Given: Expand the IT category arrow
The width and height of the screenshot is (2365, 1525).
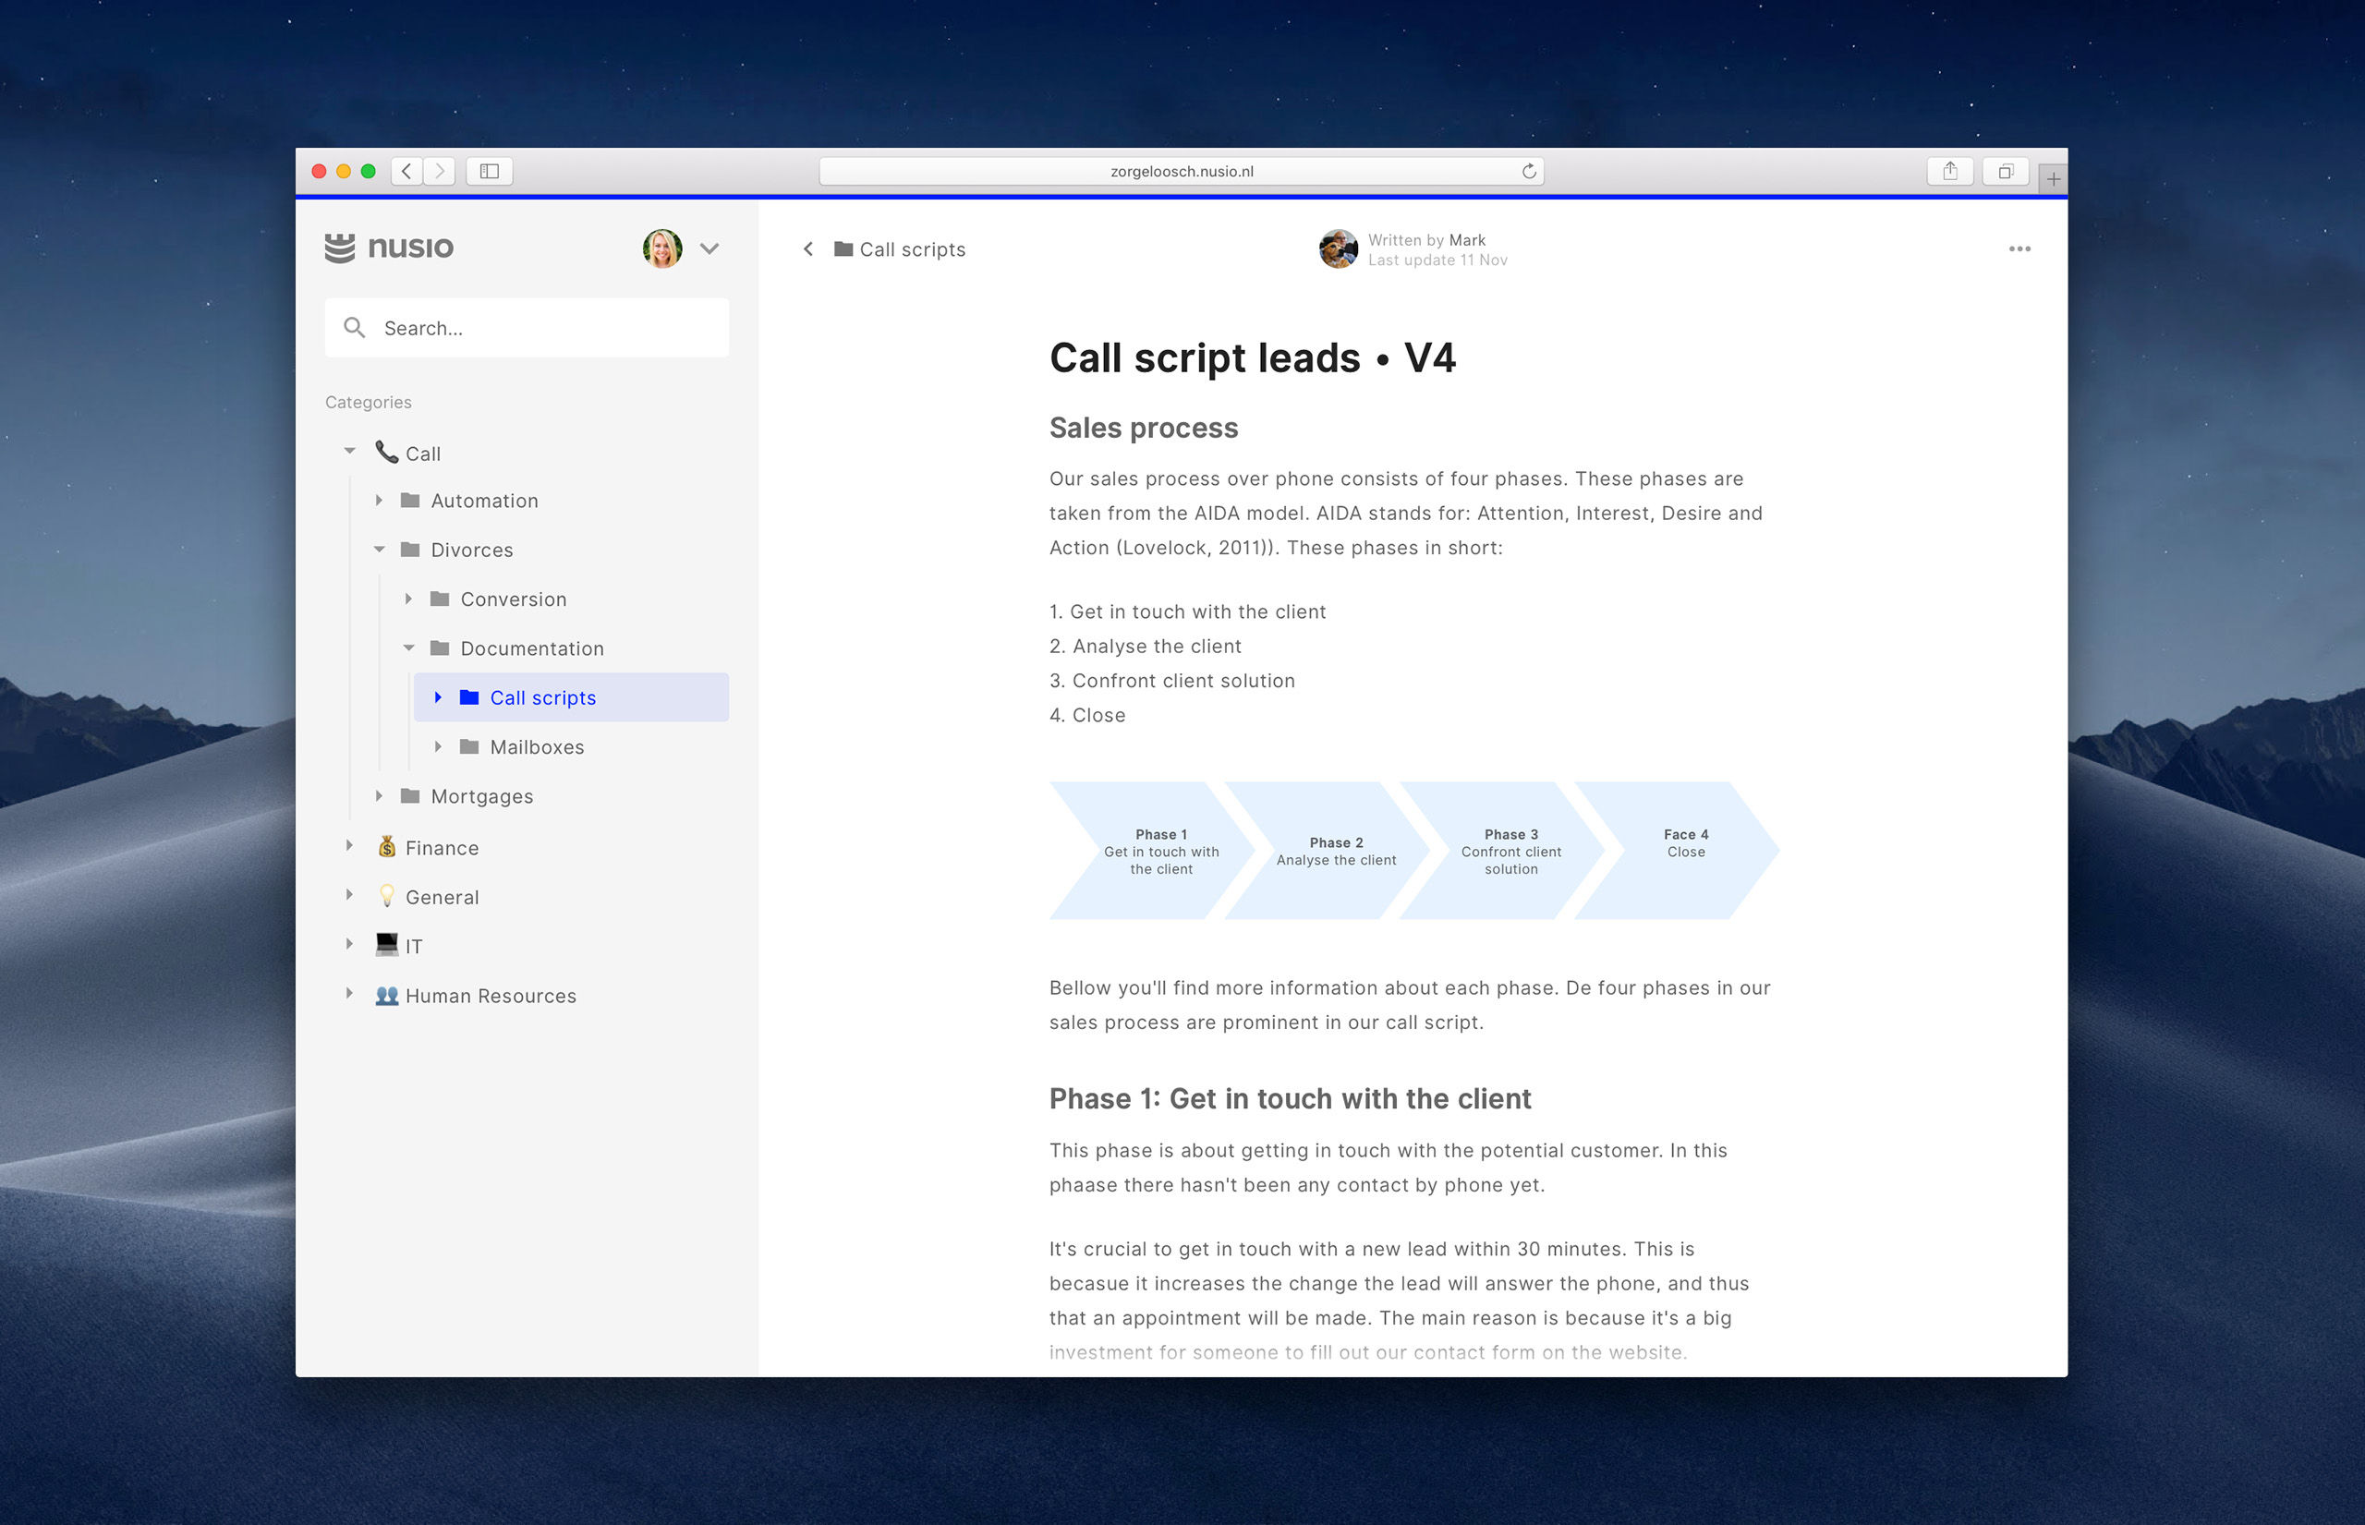Looking at the screenshot, I should pyautogui.click(x=348, y=945).
